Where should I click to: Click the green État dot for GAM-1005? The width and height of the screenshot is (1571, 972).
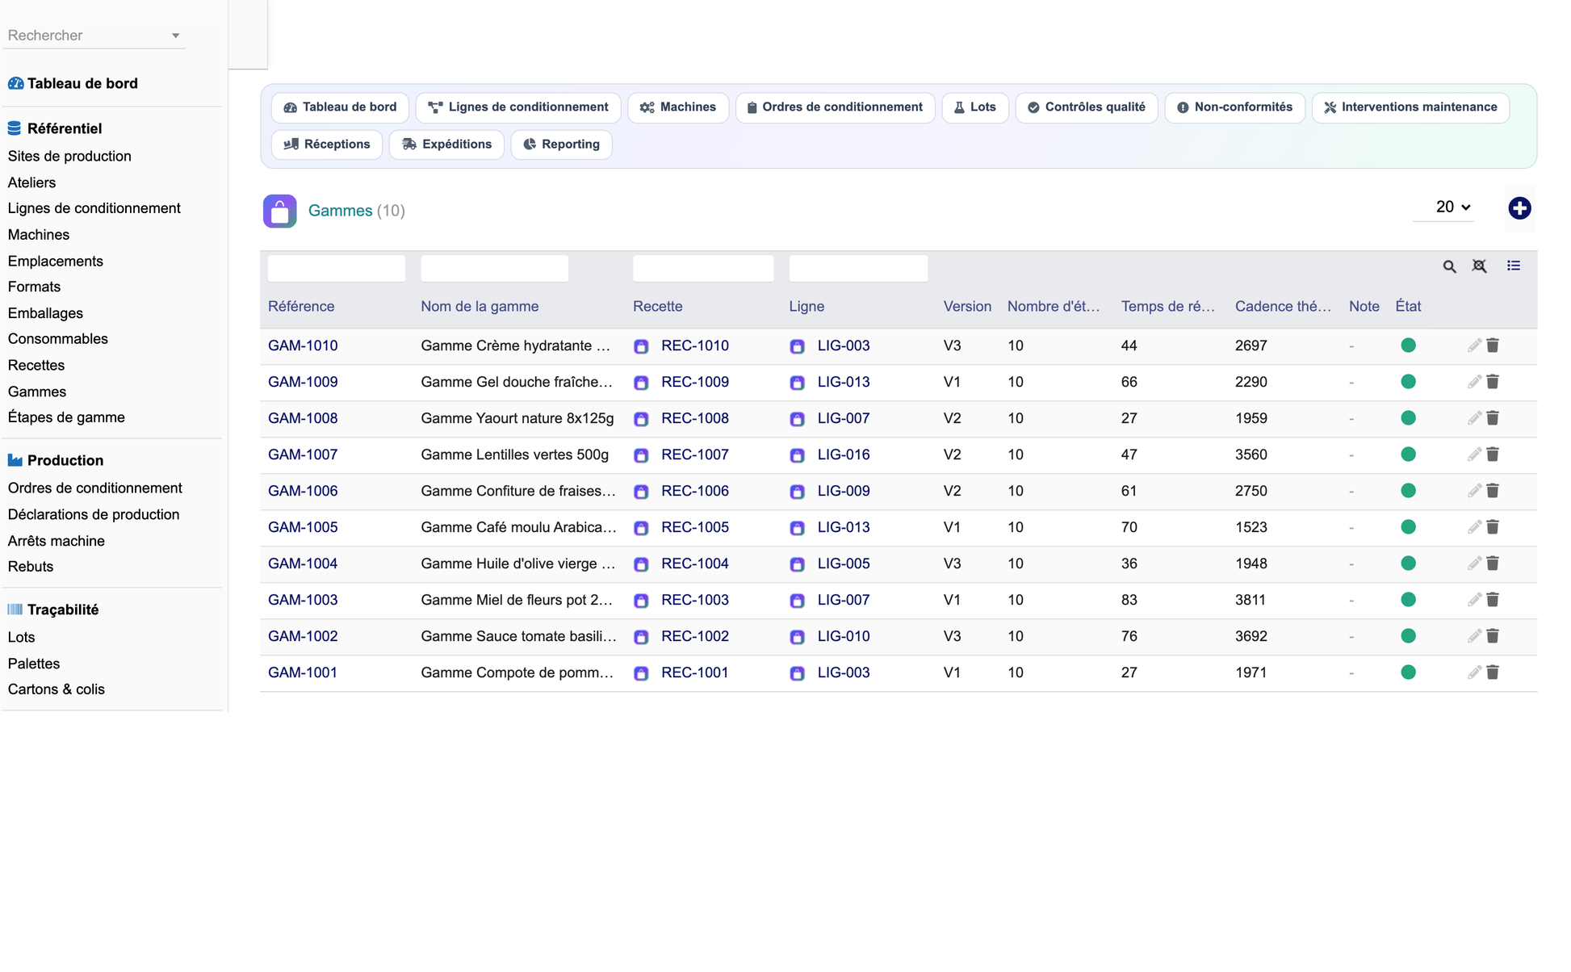(x=1408, y=527)
